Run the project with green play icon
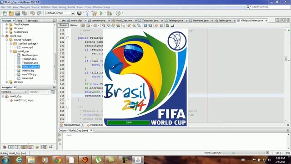The width and height of the screenshot is (291, 164). [101, 13]
